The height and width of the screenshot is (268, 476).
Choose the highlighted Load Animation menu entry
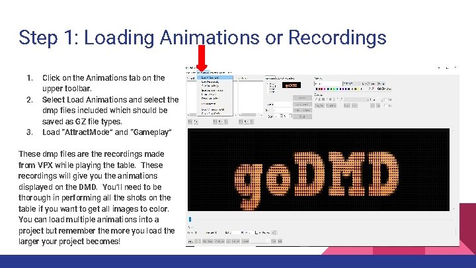pyautogui.click(x=215, y=77)
